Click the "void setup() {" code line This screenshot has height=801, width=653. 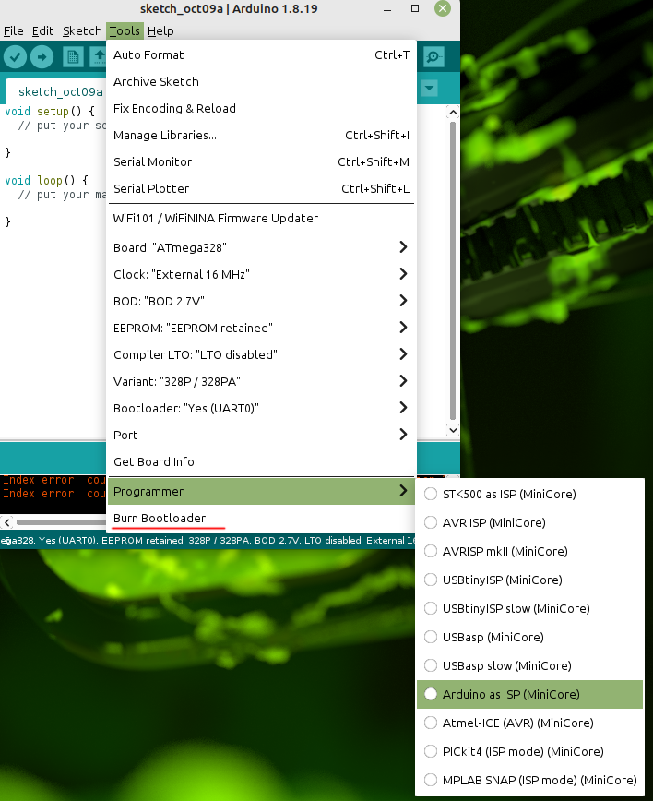pyautogui.click(x=50, y=112)
